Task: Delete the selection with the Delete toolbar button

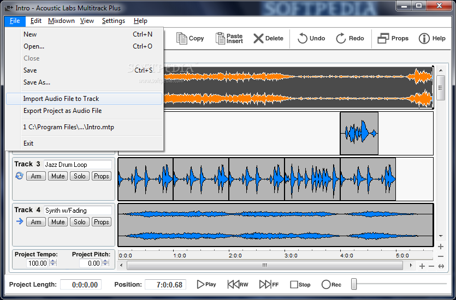Action: tap(268, 38)
